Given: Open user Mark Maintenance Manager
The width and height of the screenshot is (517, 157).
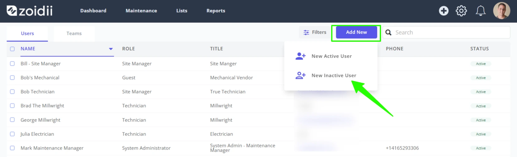Looking at the screenshot, I should (52, 148).
